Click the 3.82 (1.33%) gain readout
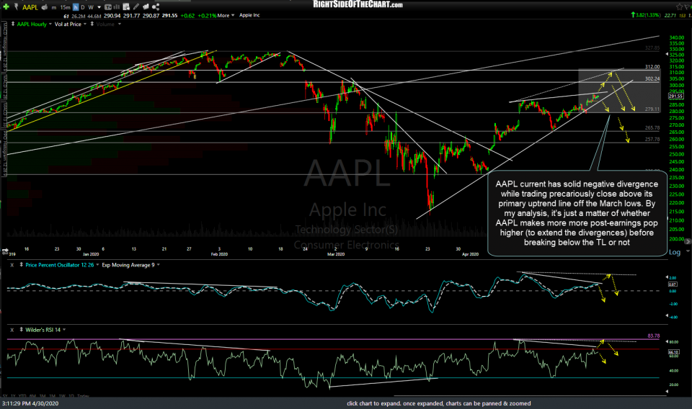Image resolution: width=692 pixels, height=409 pixels. (x=646, y=15)
